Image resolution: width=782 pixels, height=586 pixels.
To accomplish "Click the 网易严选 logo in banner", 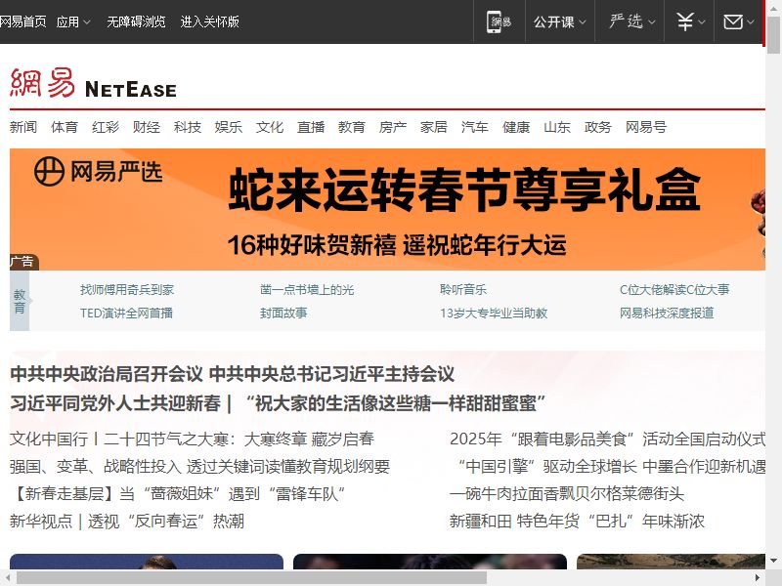I will pos(99,172).
